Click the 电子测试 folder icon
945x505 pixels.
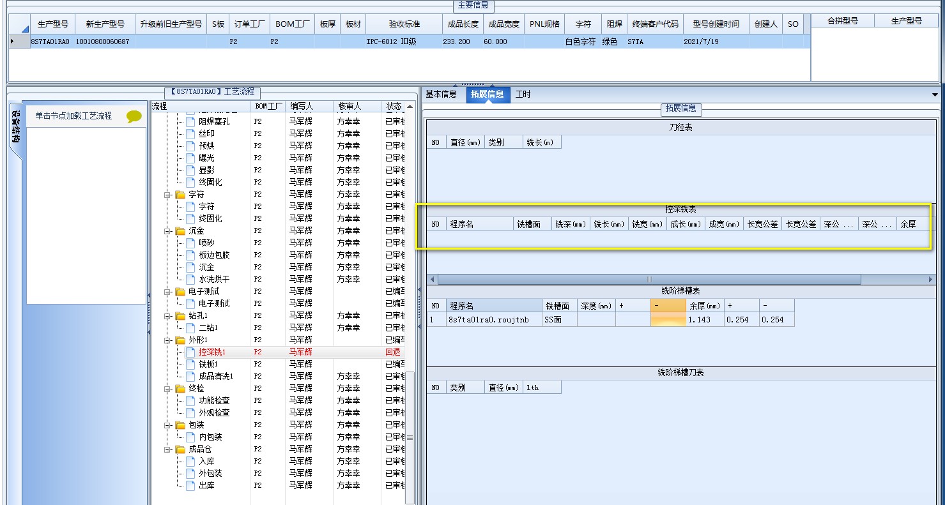pos(180,291)
